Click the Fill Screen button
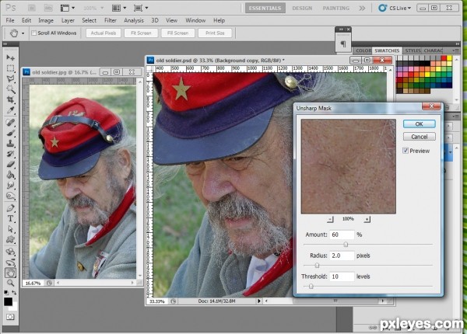 177,33
